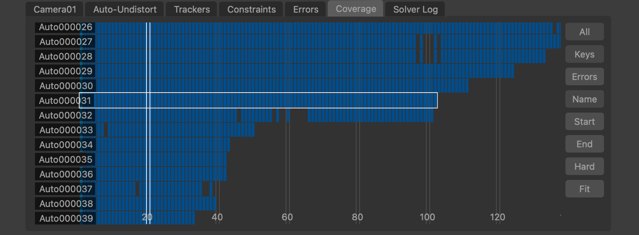Click frame 120 on the timeline ruler
639x235 pixels.
point(497,217)
